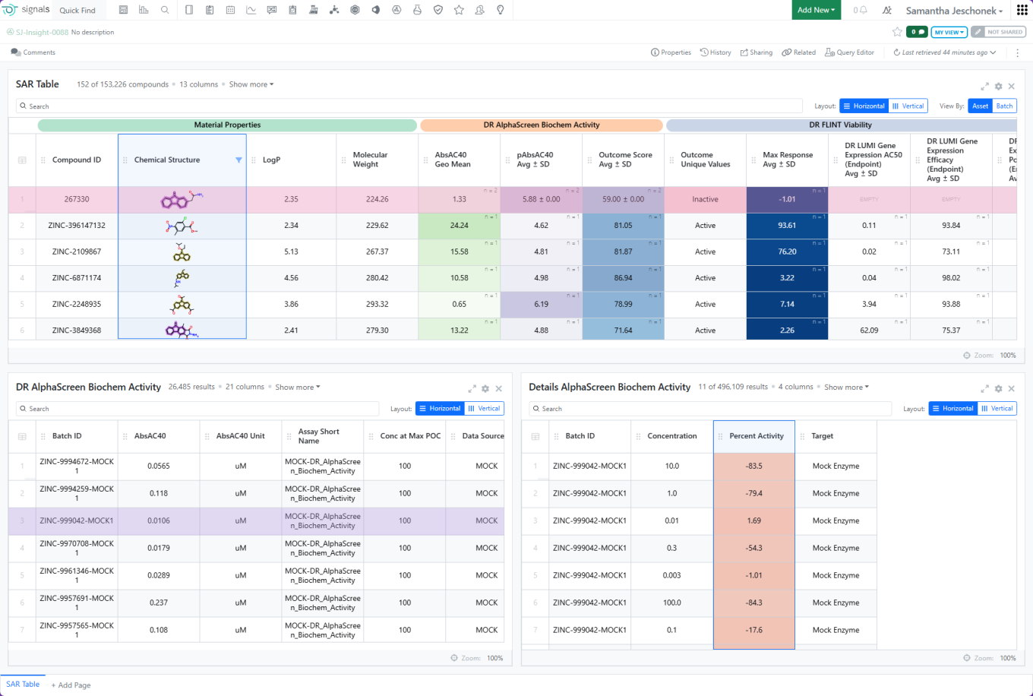Click the filter icon on Chemical Structure column

tap(239, 160)
